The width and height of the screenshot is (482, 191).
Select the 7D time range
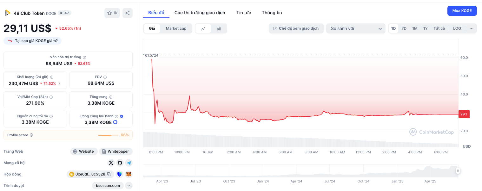click(404, 28)
